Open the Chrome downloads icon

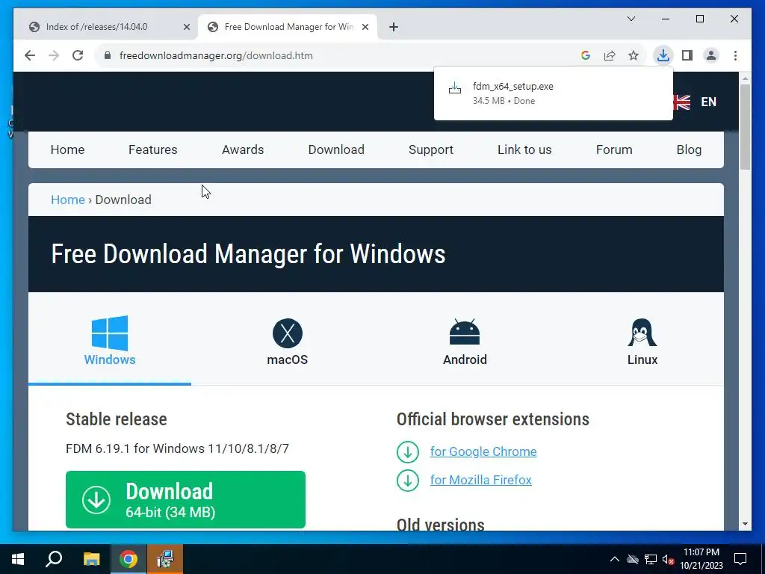coord(663,55)
